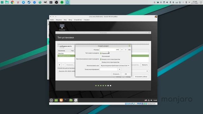The image size is (203, 114).
Task: Open the Computer desktop icon in the VM
Action: point(62,27)
